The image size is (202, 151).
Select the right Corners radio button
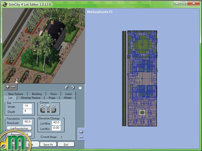(x=54, y=106)
